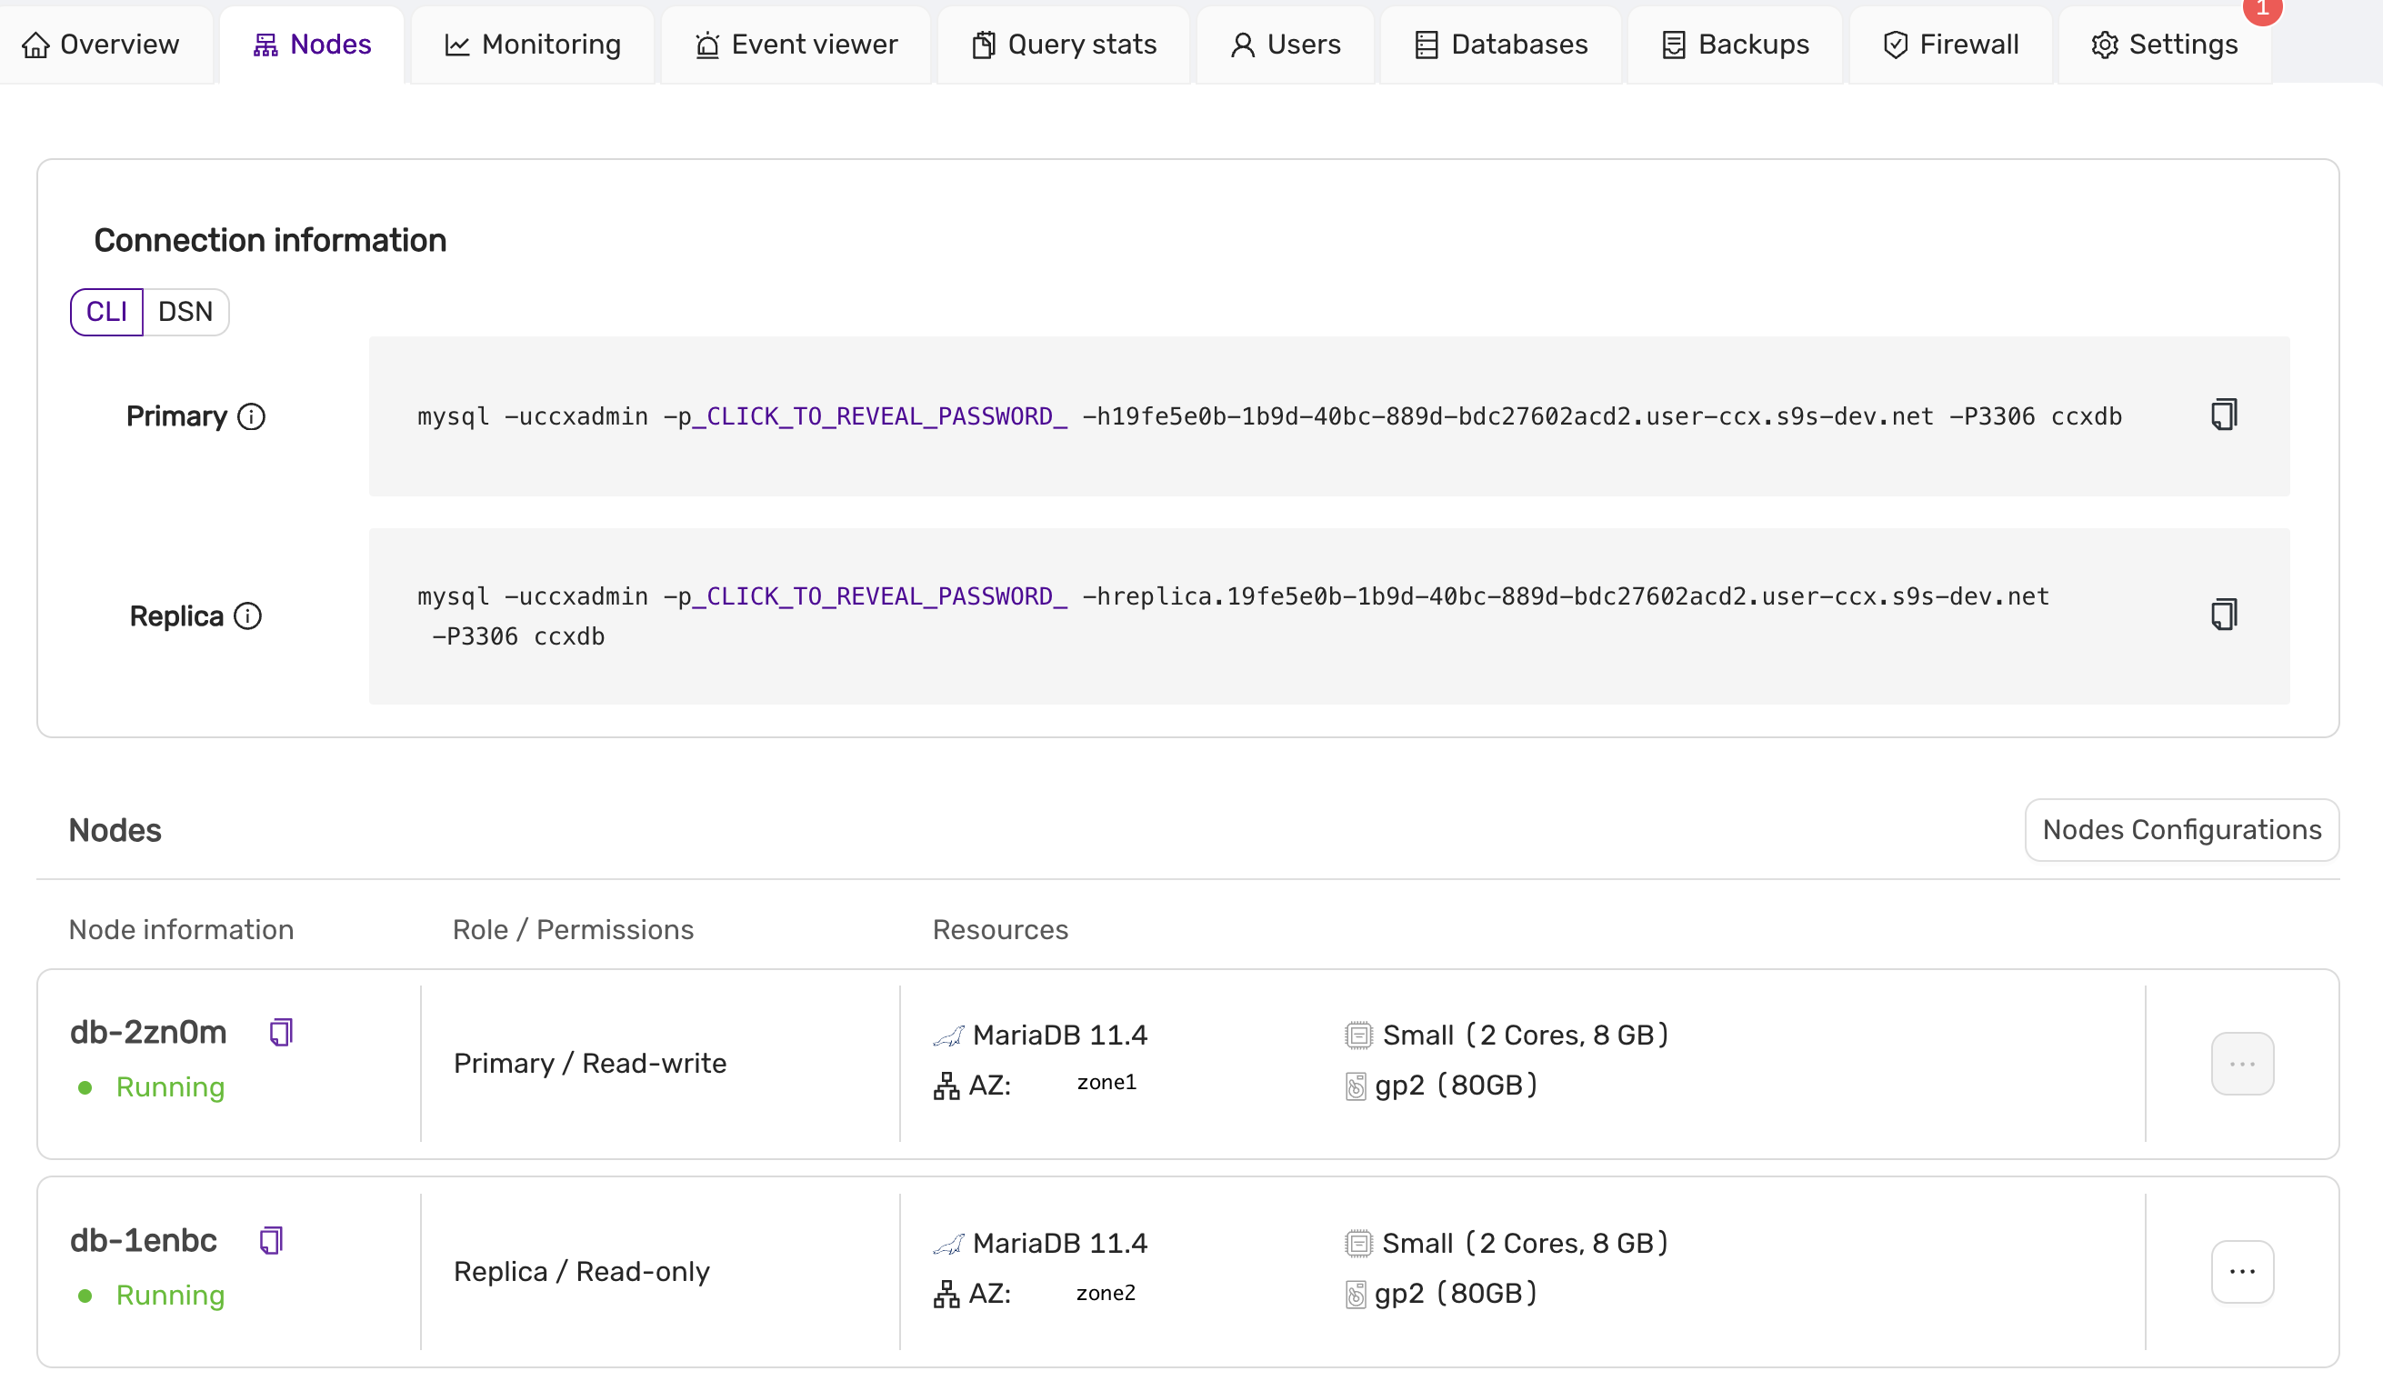This screenshot has height=1381, width=2383.
Task: Switch connection info to DSN format
Action: coord(185,311)
